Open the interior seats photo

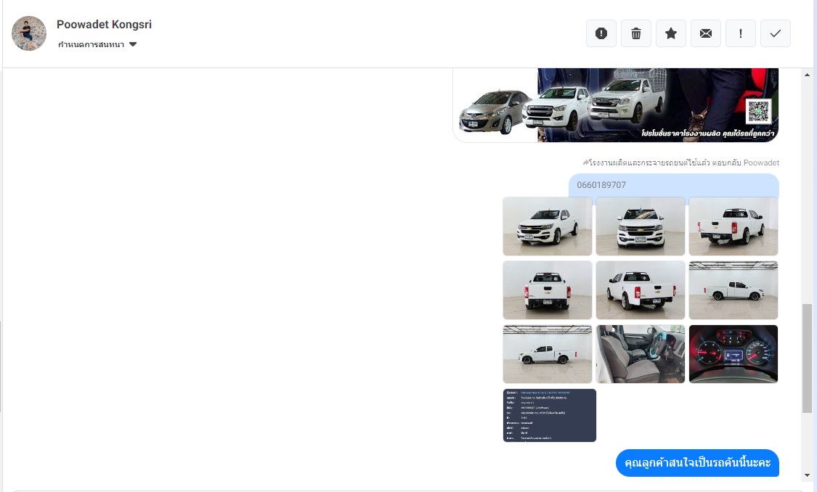coord(641,354)
